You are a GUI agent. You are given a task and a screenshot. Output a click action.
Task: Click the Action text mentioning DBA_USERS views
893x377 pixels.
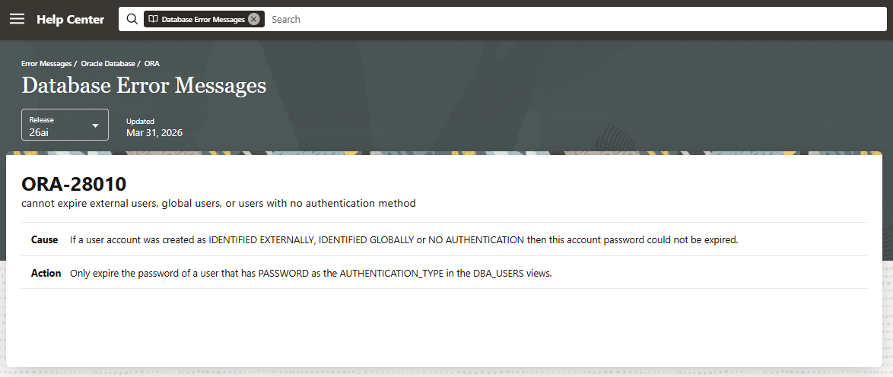click(311, 273)
